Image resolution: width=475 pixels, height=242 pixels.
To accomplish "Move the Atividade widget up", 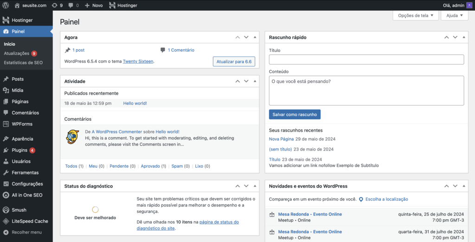I will 237,81.
